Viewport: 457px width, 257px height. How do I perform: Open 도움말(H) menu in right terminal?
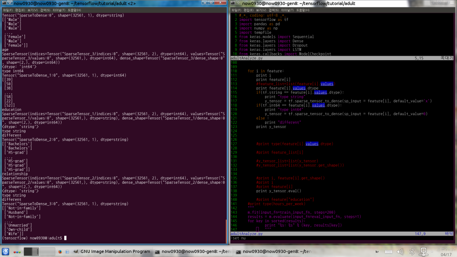pyautogui.click(x=303, y=9)
